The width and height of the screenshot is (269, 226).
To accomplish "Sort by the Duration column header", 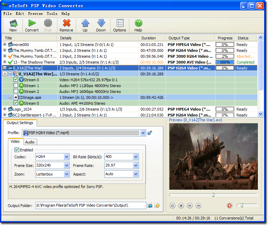I will [152, 38].
